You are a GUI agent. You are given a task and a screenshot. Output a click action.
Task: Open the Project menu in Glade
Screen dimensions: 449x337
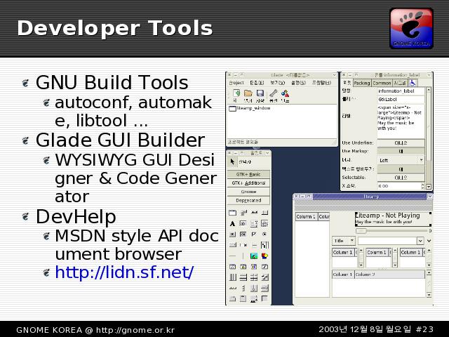click(x=236, y=83)
